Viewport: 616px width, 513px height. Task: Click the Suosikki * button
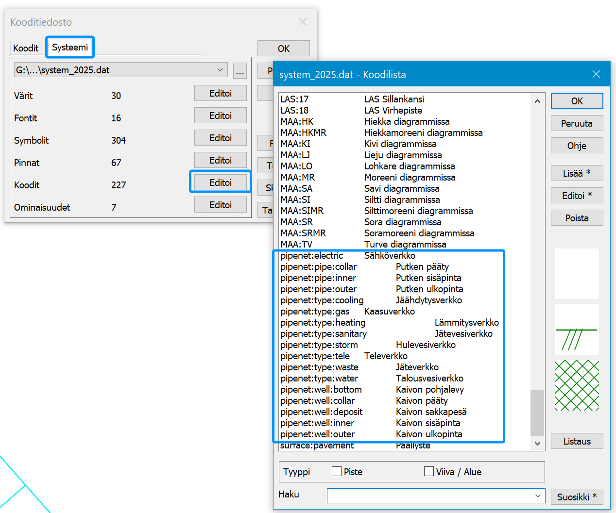tap(577, 496)
